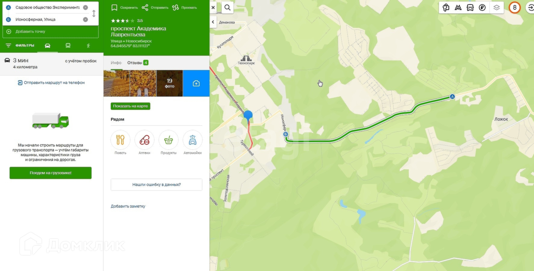
Task: Click Показать на карте button
Action: click(130, 106)
